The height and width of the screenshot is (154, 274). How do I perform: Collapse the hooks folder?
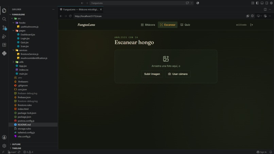coord(13,23)
